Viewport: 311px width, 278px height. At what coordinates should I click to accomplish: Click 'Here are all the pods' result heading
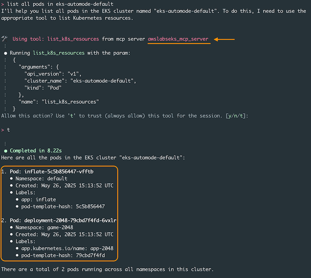click(93, 158)
